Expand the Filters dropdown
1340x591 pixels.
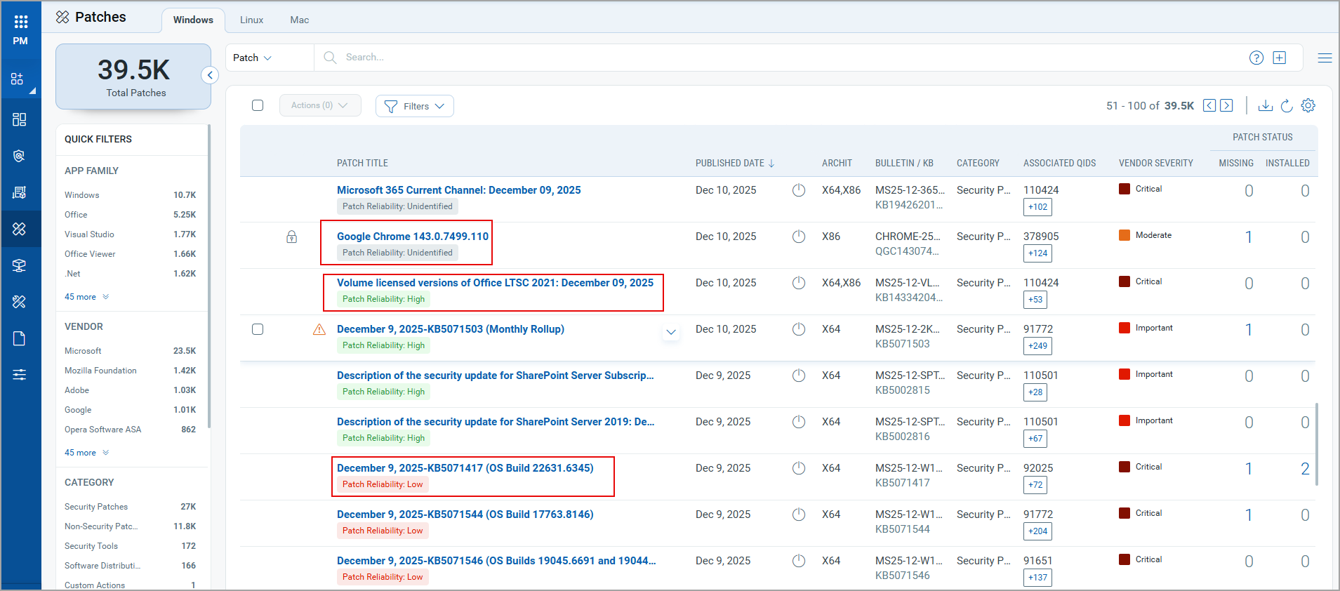[415, 106]
